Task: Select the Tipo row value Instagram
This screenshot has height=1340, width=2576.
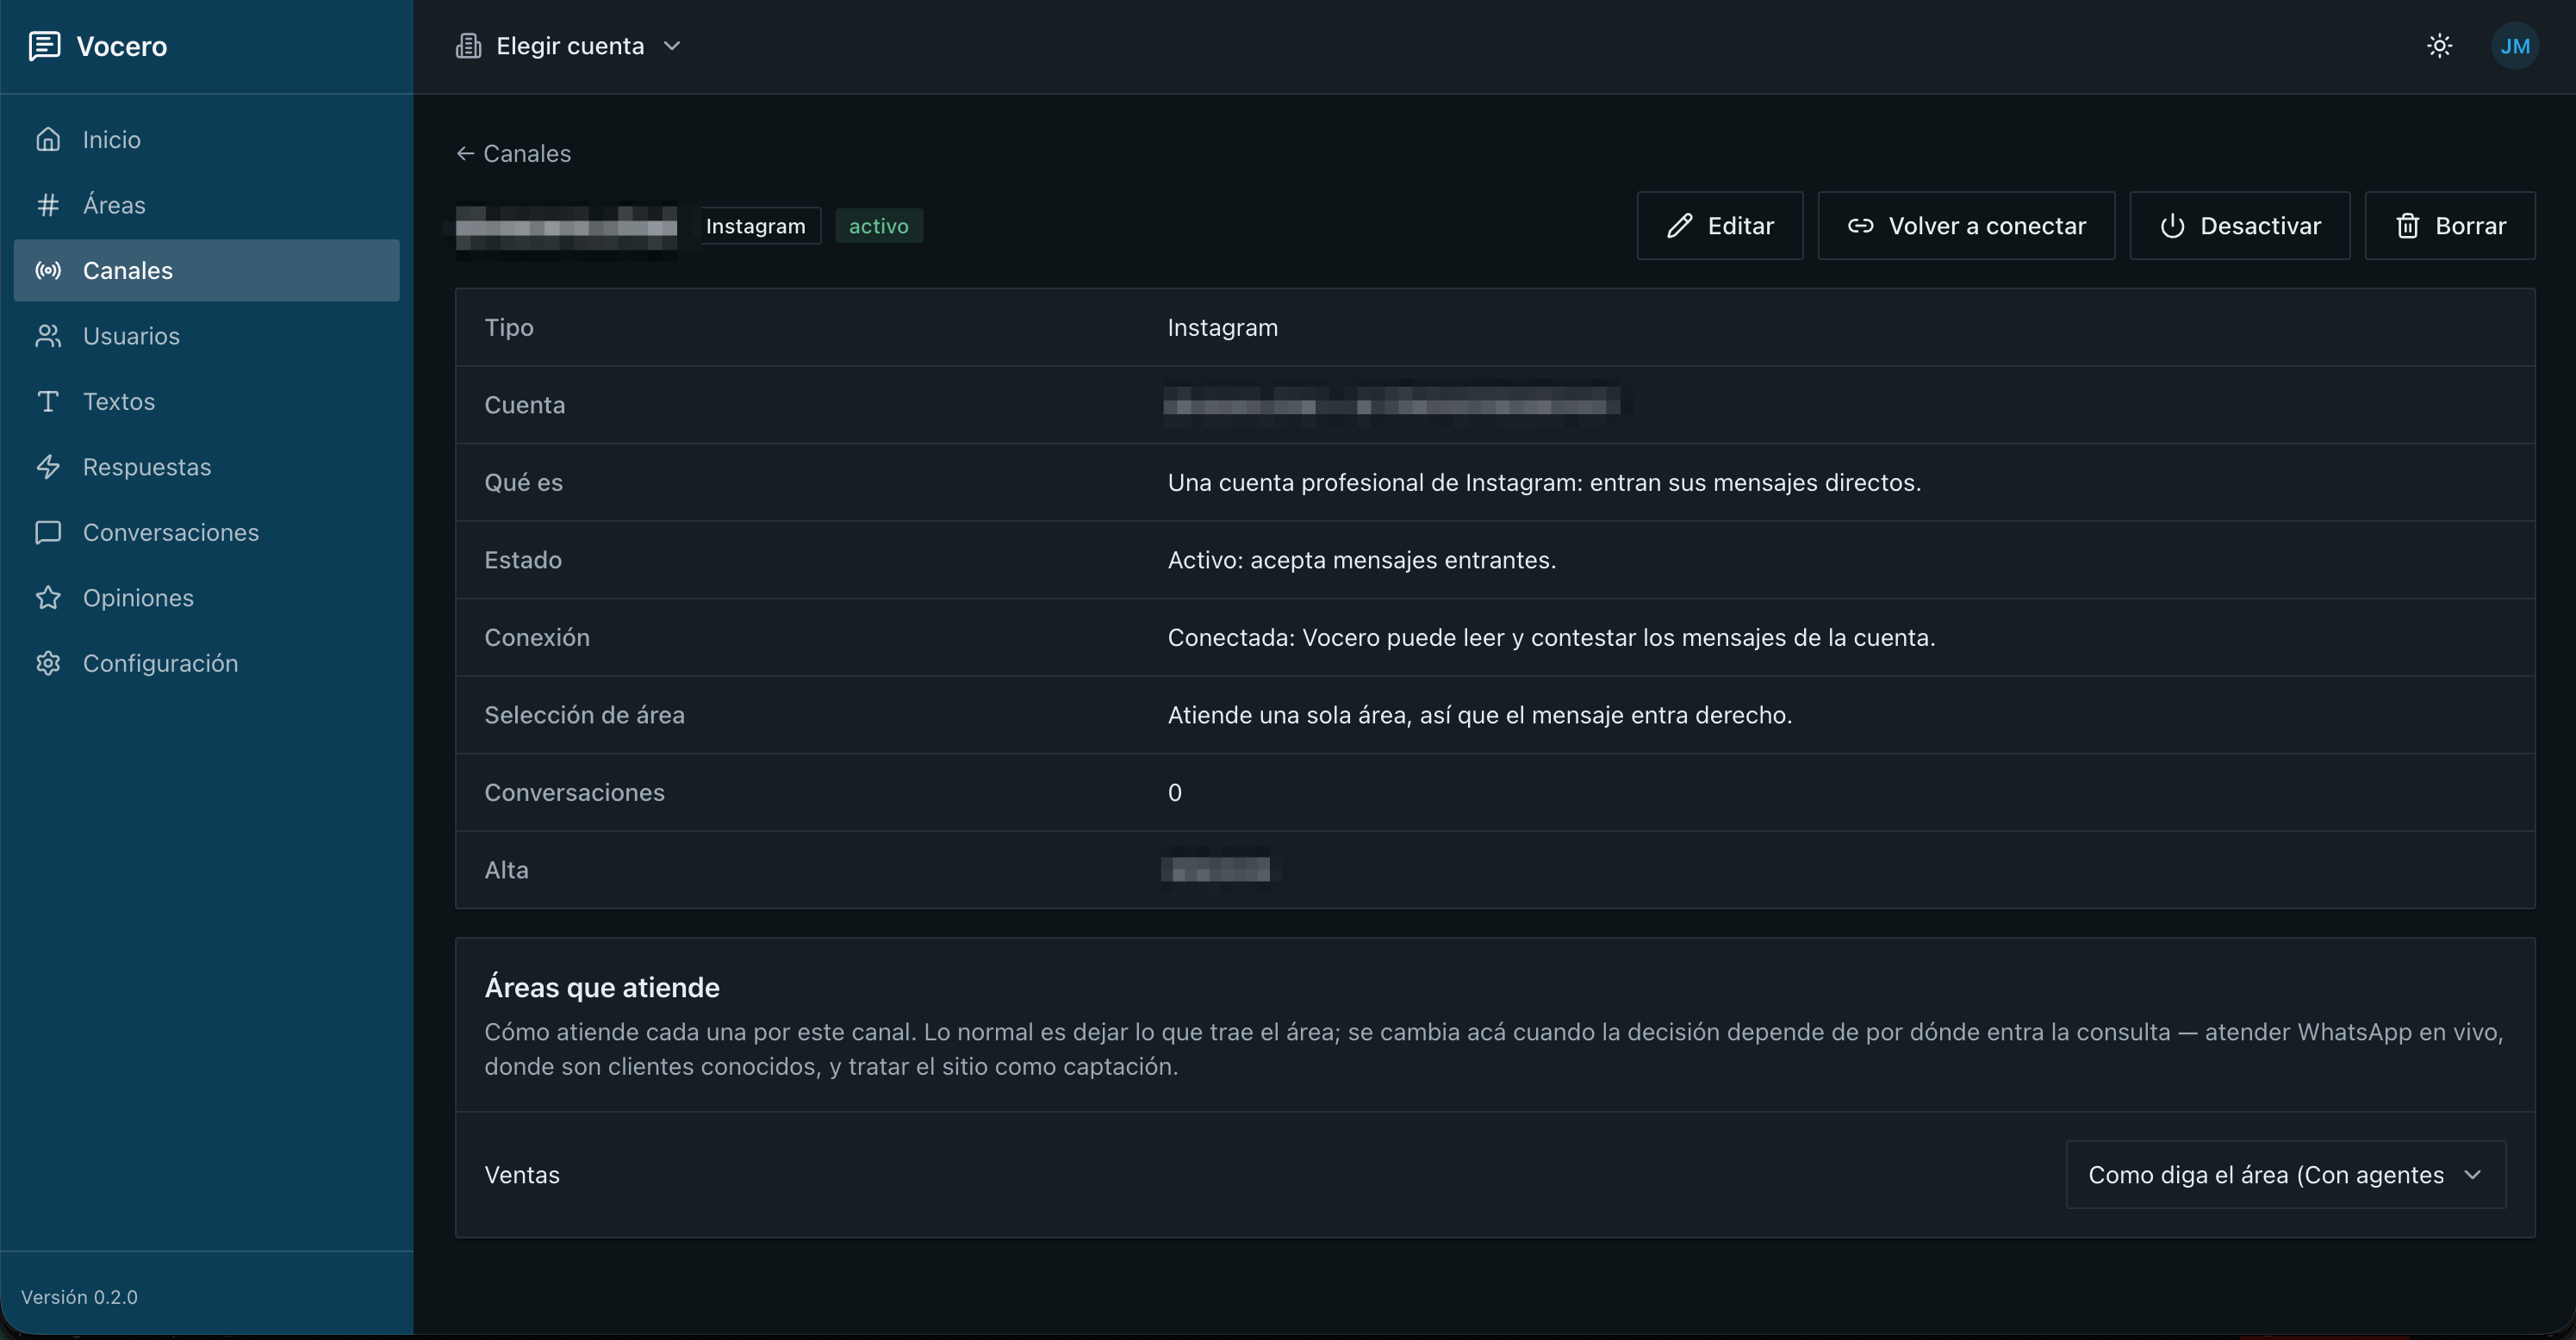Action: 1222,326
